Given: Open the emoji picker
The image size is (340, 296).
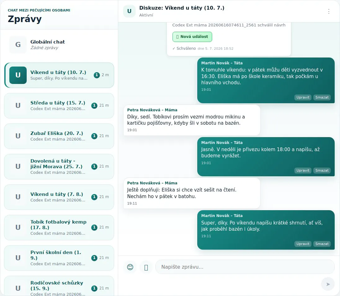Looking at the screenshot, I should 130,267.
